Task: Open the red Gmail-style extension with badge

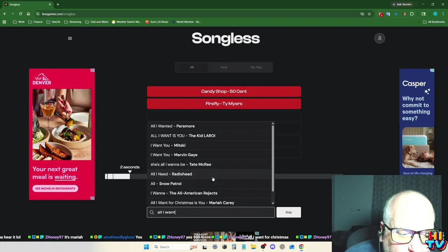Action: (380, 14)
